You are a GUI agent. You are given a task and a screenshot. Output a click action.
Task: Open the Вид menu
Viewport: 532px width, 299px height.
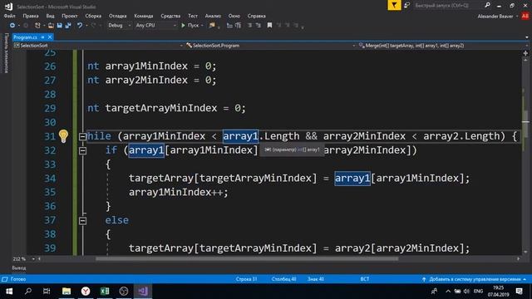pos(50,16)
